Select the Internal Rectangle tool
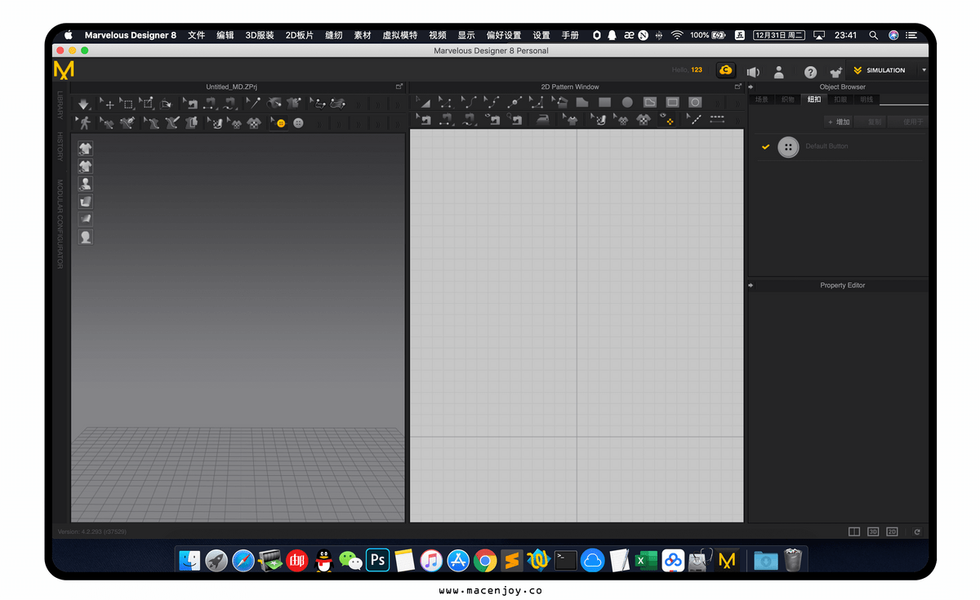The height and width of the screenshot is (600, 980). (672, 102)
